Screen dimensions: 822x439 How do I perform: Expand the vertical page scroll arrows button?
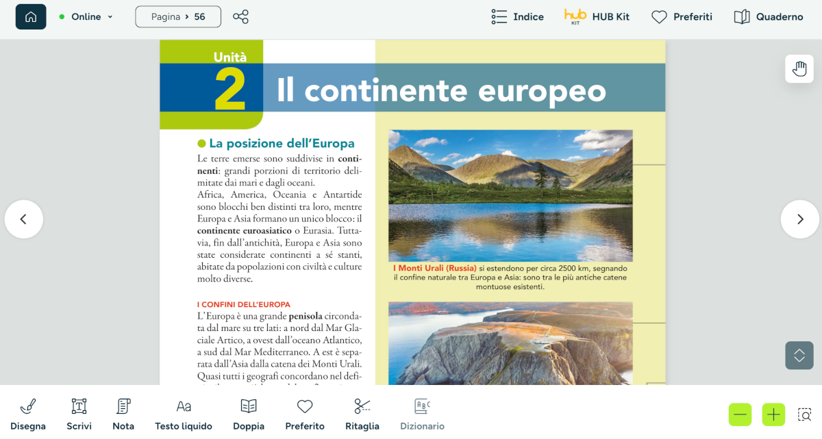(799, 356)
